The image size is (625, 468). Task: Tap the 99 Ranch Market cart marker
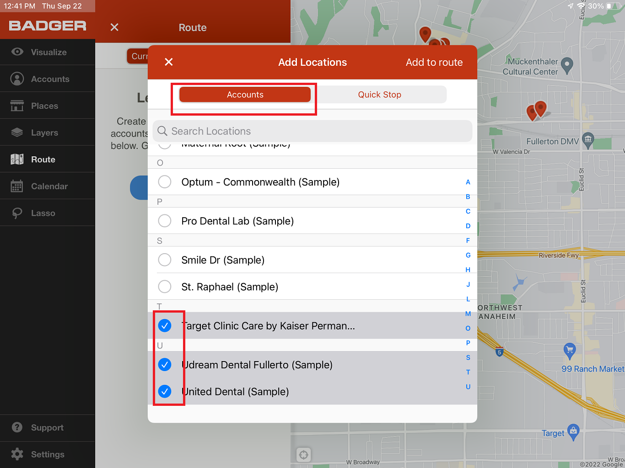[x=570, y=351]
